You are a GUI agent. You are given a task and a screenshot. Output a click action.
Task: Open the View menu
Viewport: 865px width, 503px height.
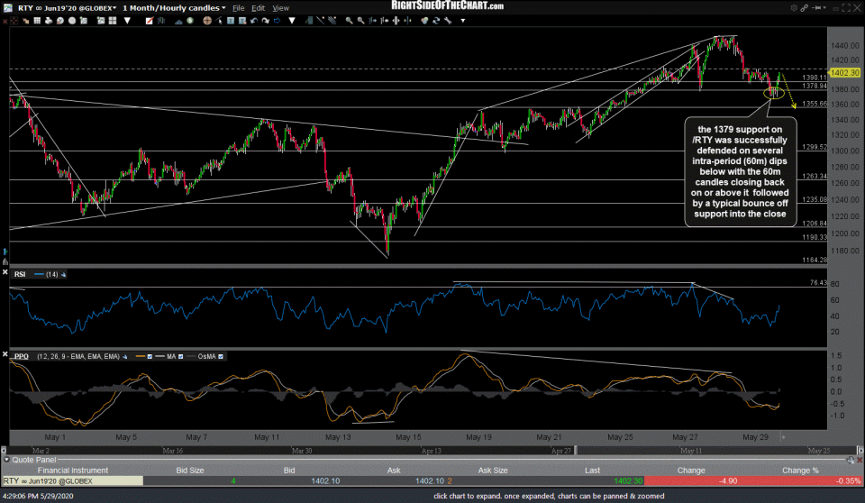[x=281, y=7]
